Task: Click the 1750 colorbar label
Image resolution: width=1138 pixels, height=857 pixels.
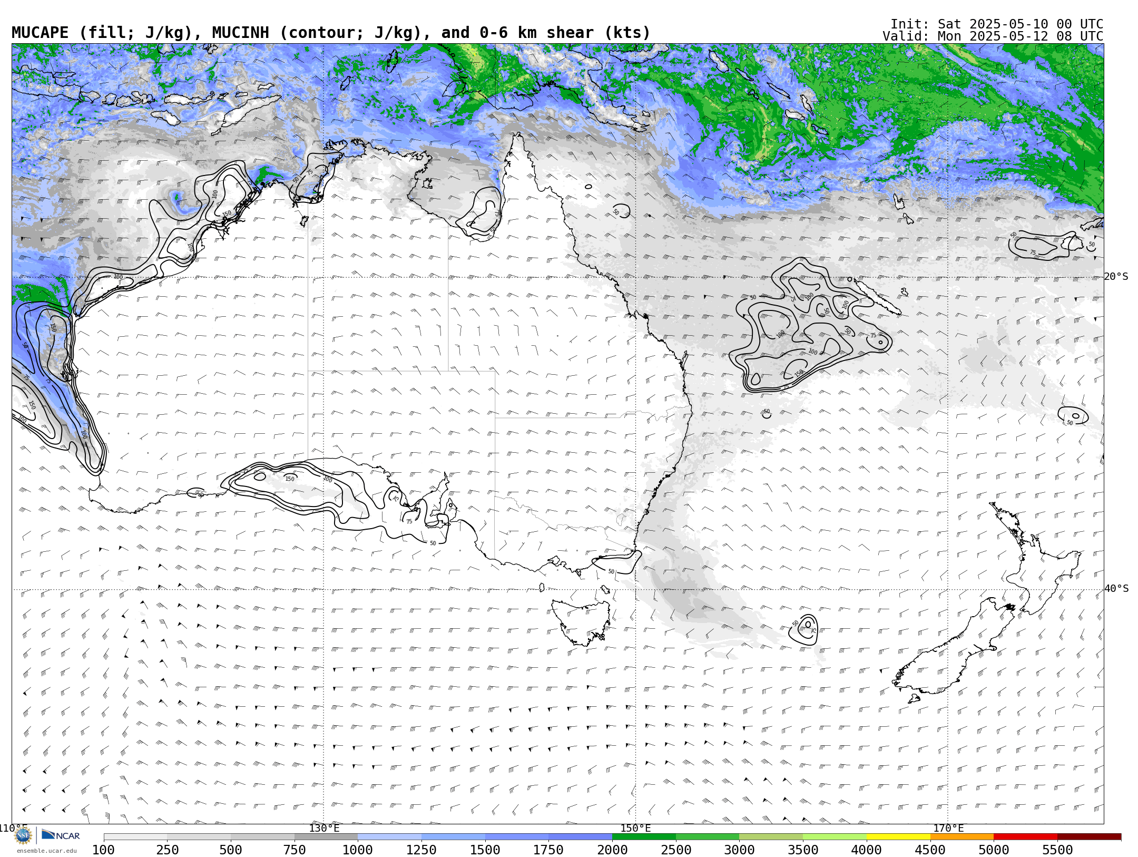Action: [548, 850]
